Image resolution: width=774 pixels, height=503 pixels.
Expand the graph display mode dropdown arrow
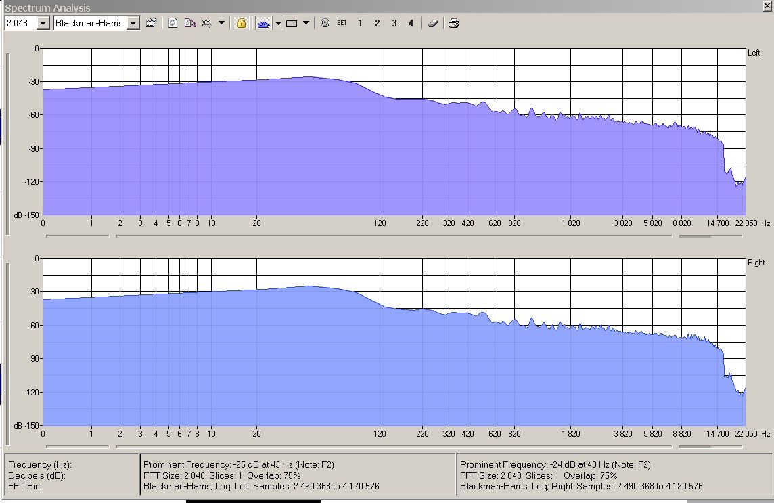[278, 23]
